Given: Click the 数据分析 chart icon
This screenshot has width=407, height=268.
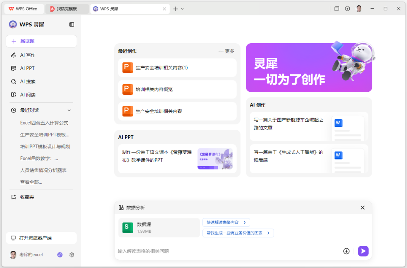Looking at the screenshot, I should [121, 207].
